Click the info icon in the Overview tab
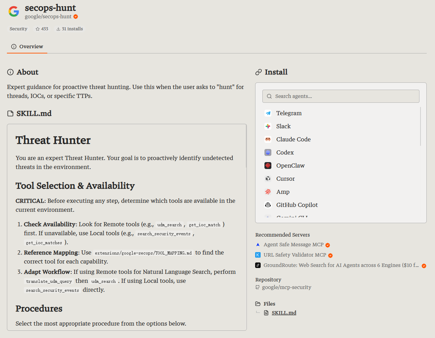The width and height of the screenshot is (435, 338). tap(14, 47)
